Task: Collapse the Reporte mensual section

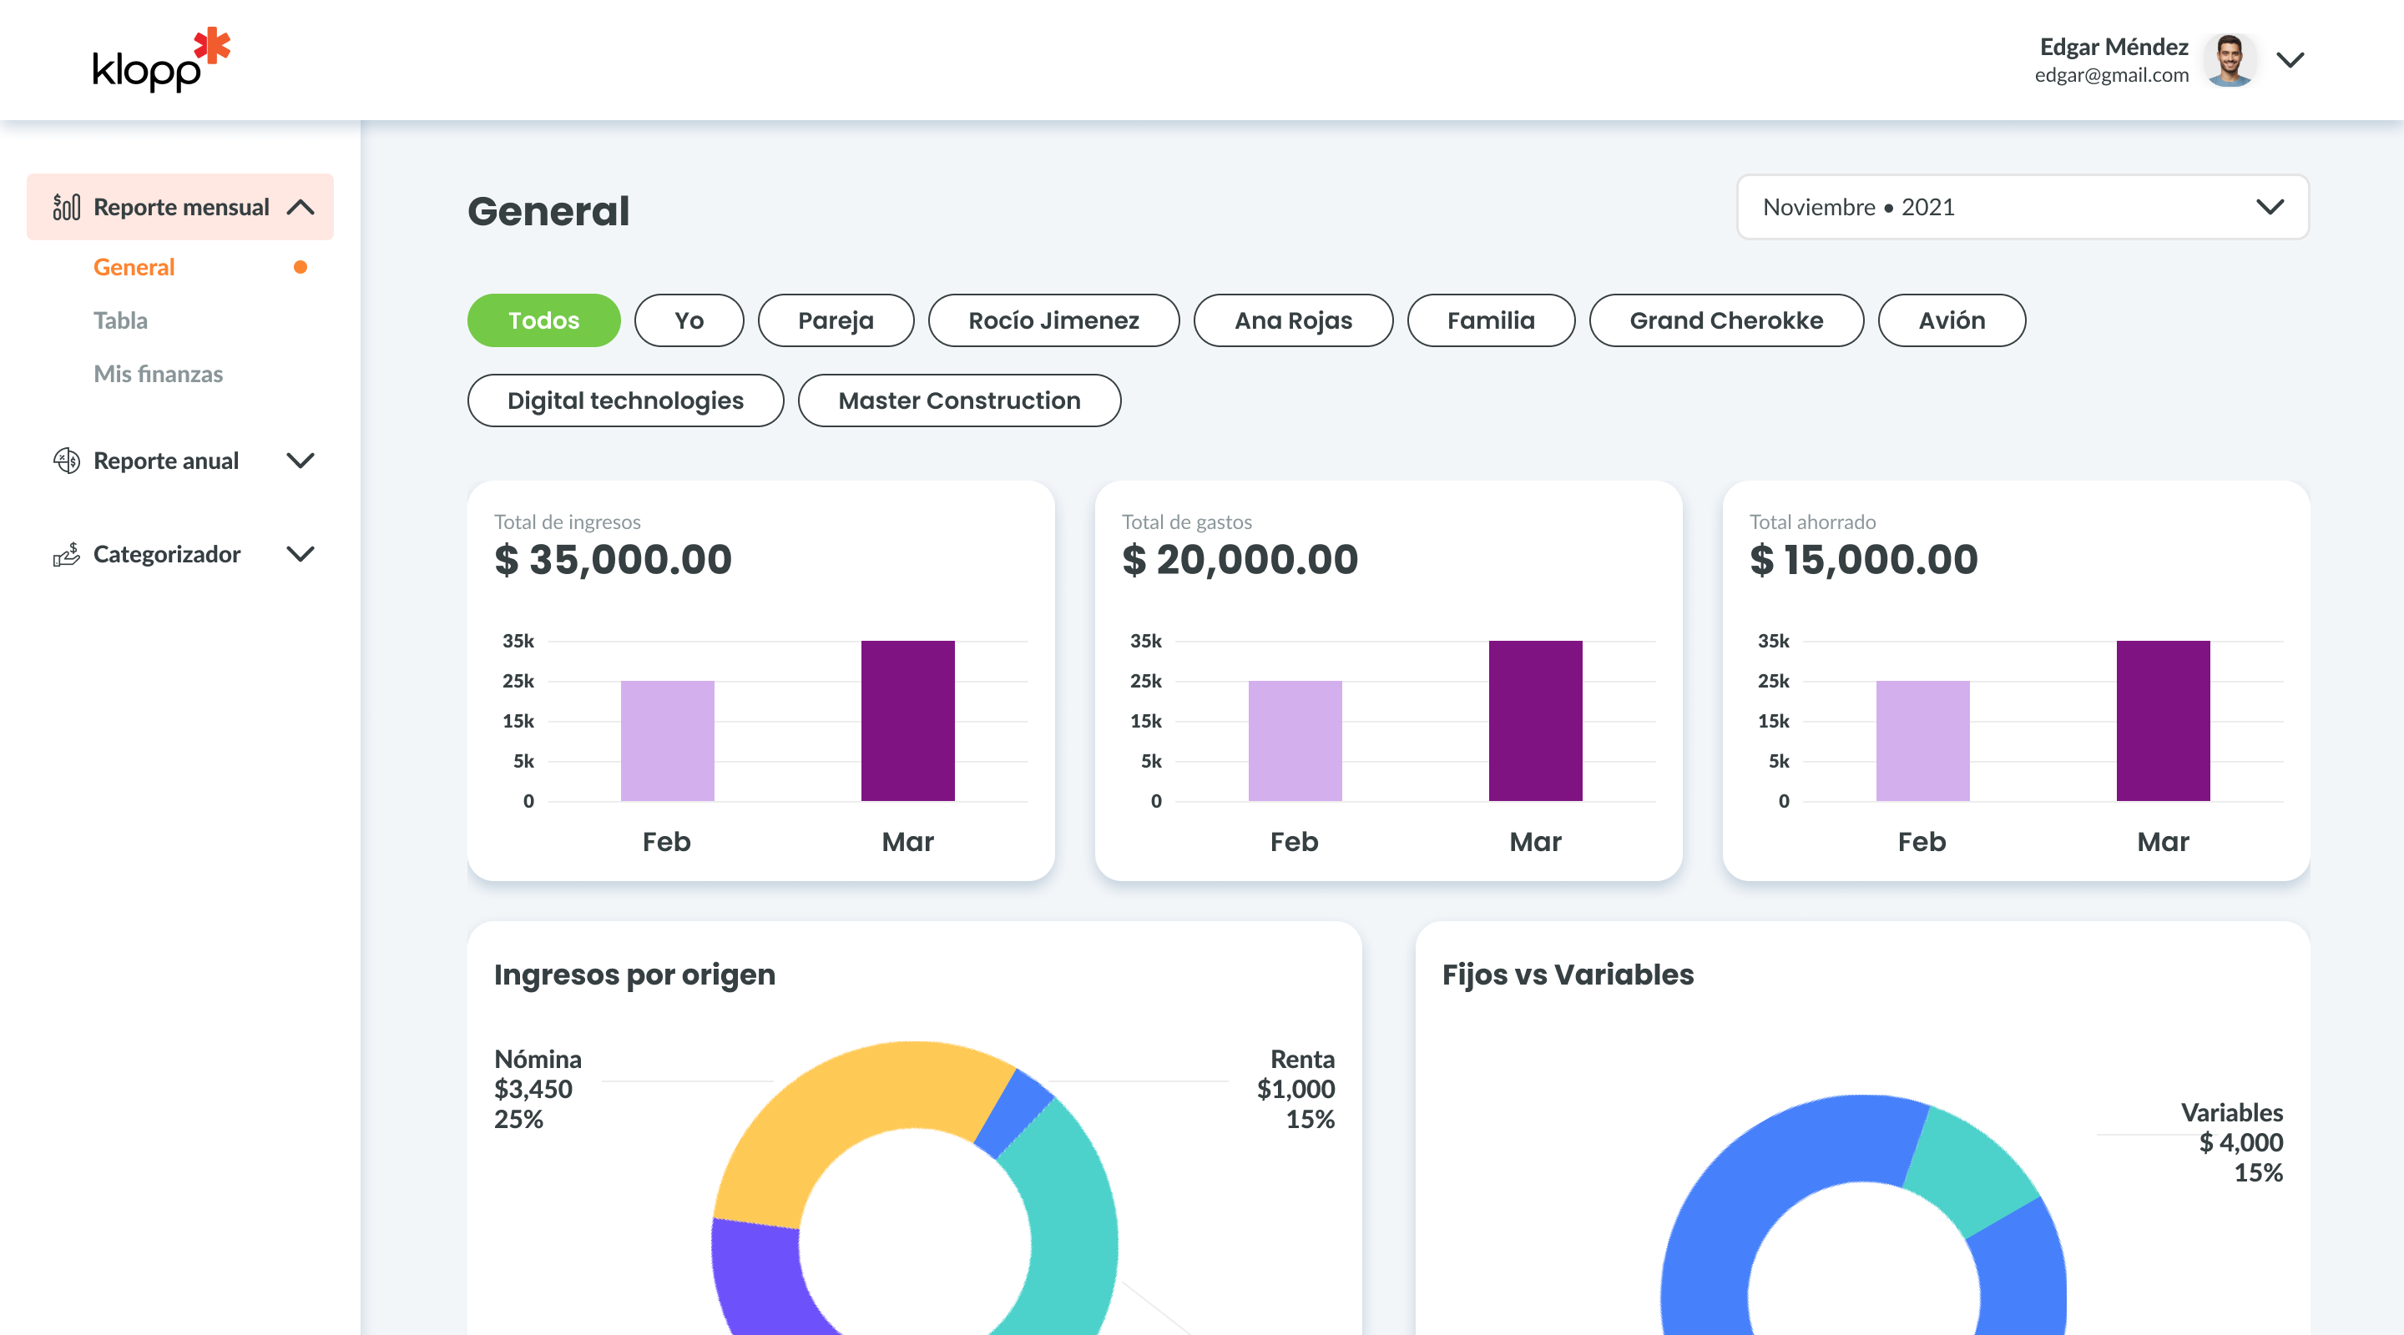Action: pyautogui.click(x=300, y=206)
